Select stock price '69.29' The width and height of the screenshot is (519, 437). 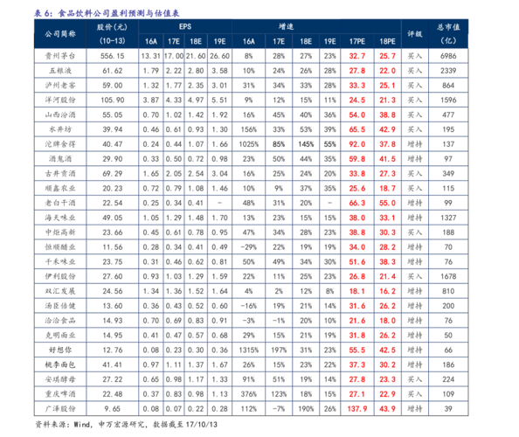(x=112, y=173)
